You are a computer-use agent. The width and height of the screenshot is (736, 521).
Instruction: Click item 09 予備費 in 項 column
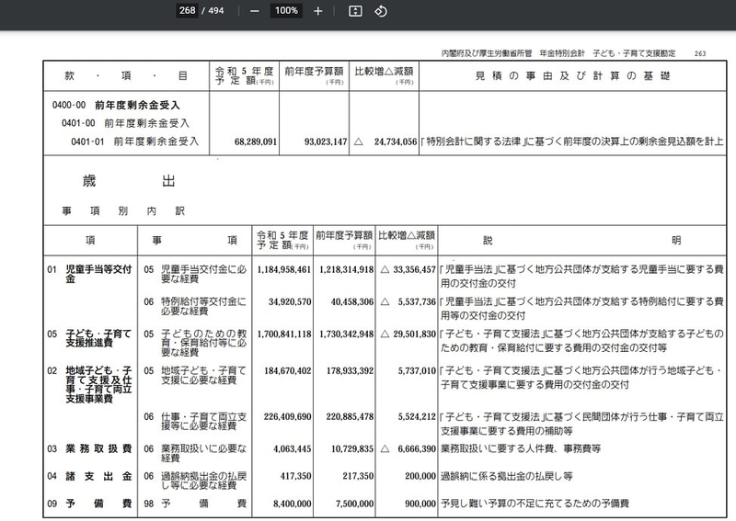click(89, 504)
